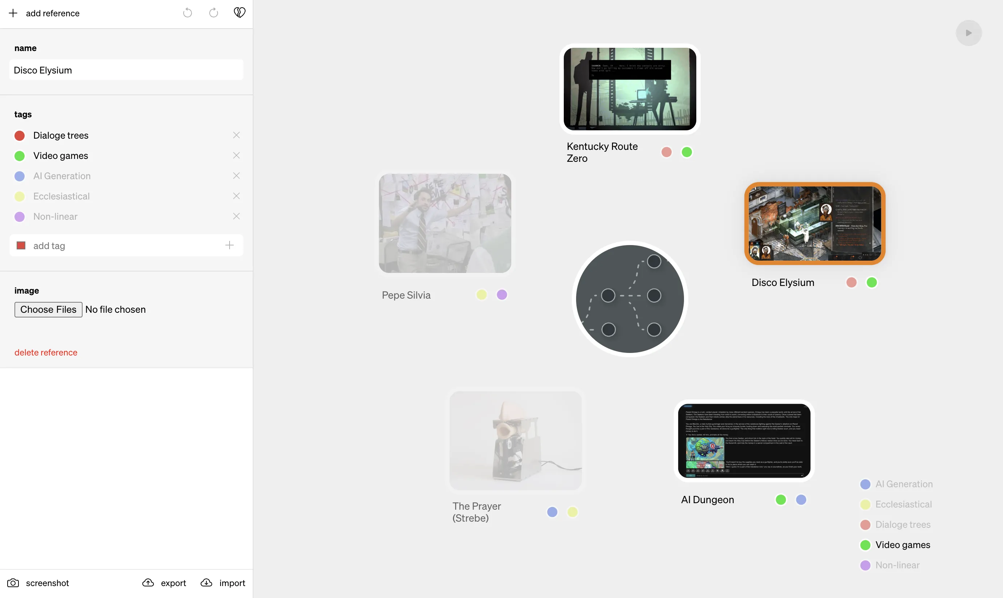Image resolution: width=1003 pixels, height=598 pixels.
Task: Click yellow dot beside Pepe Silvia
Action: point(482,295)
